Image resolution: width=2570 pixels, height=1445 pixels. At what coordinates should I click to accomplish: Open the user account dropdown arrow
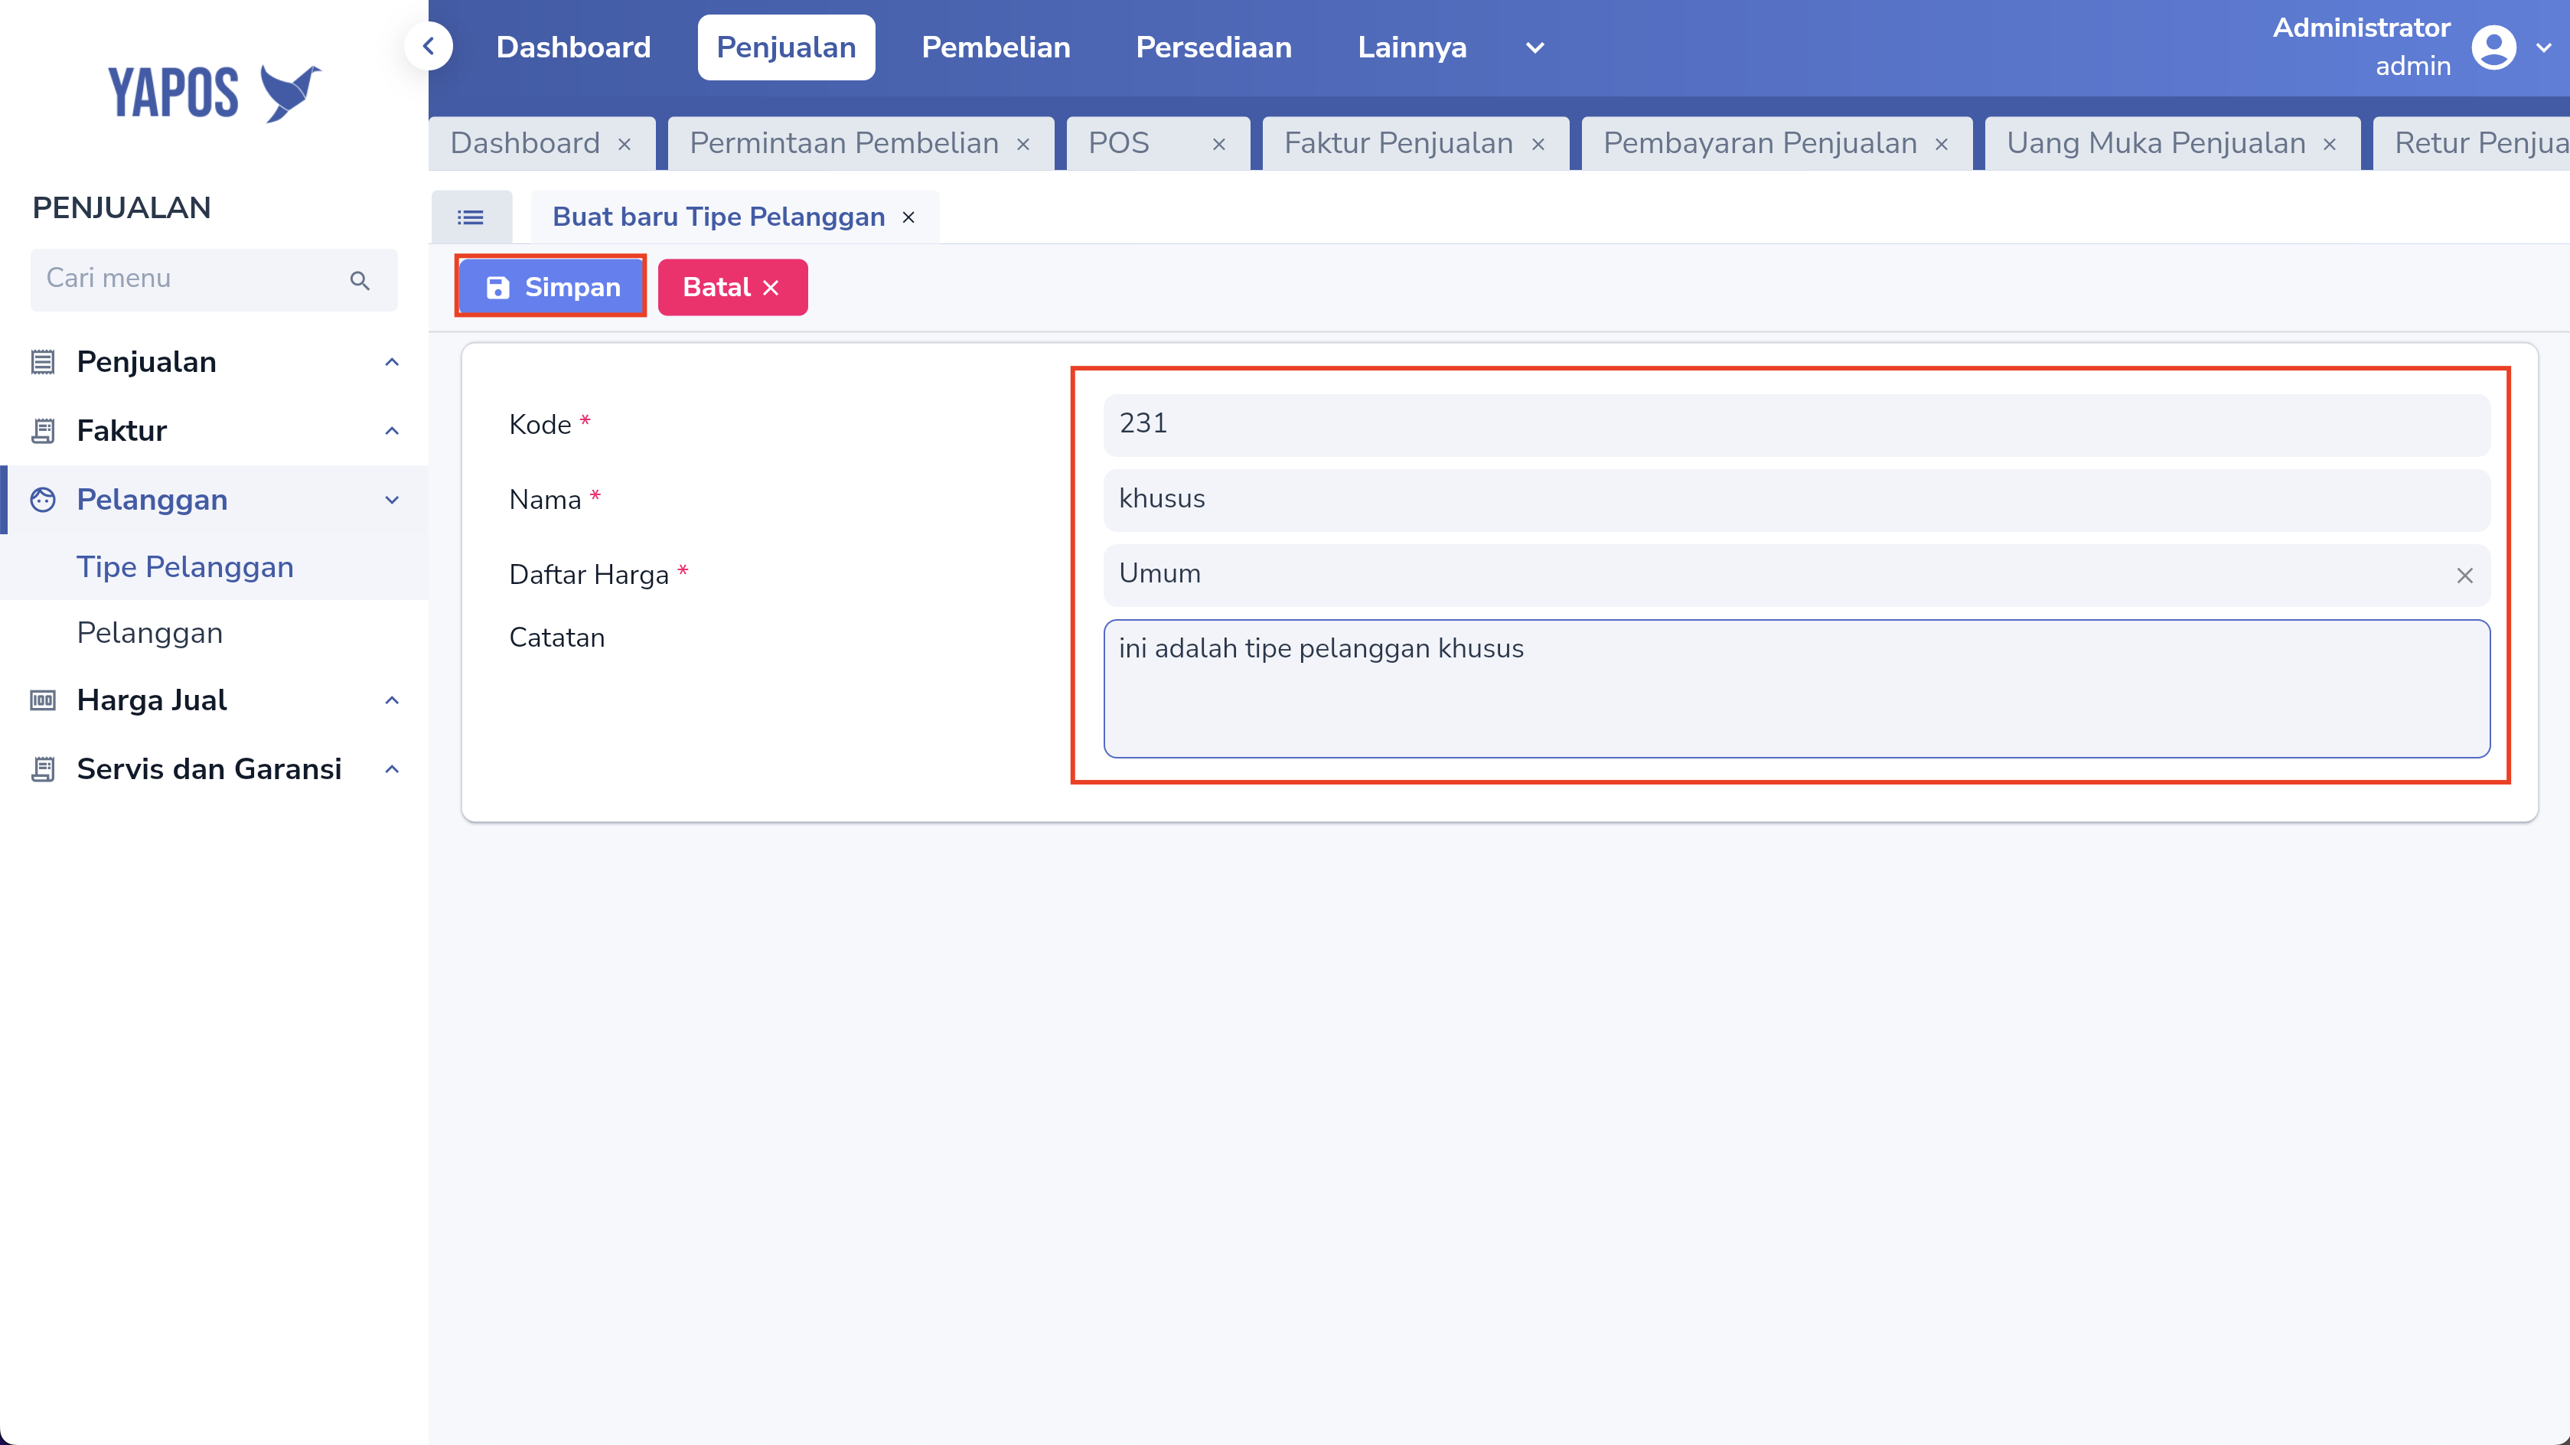point(2543,47)
